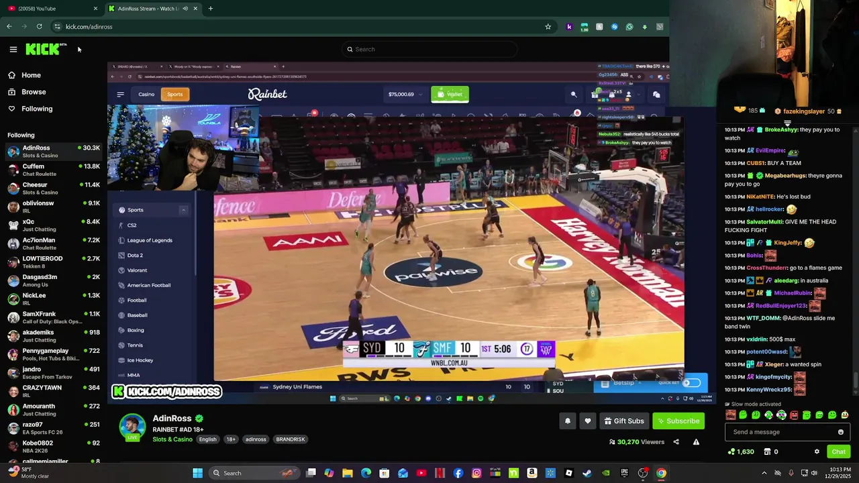859x483 pixels.
Task: Click the adinross tag
Action: coord(256,439)
